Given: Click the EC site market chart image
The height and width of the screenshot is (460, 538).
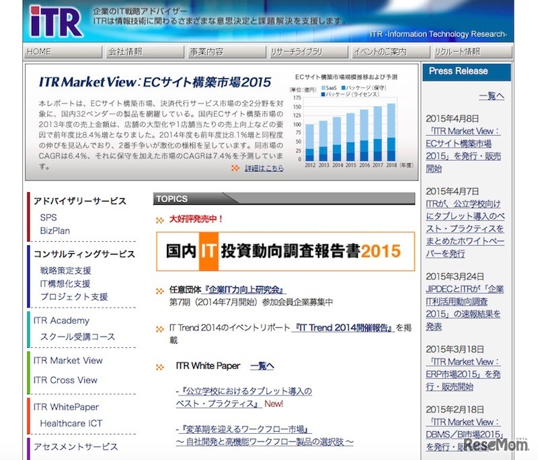Looking at the screenshot, I should pyautogui.click(x=351, y=122).
